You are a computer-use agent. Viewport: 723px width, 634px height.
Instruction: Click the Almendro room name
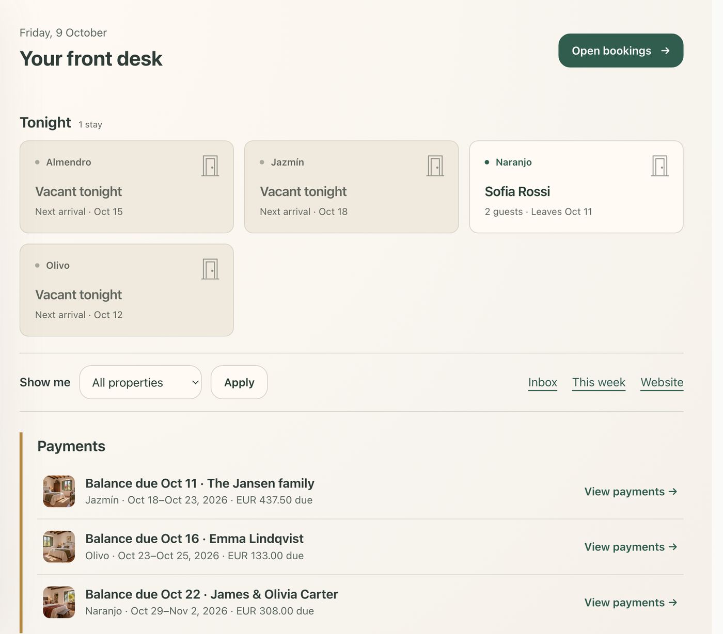click(69, 162)
